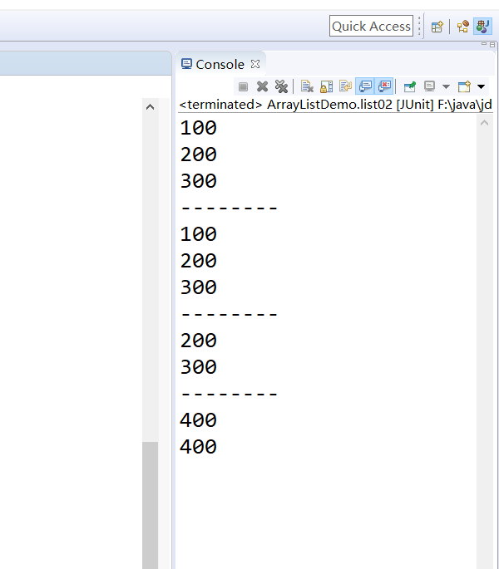The height and width of the screenshot is (569, 499).
Task: Clear Console output
Action: pos(307,86)
